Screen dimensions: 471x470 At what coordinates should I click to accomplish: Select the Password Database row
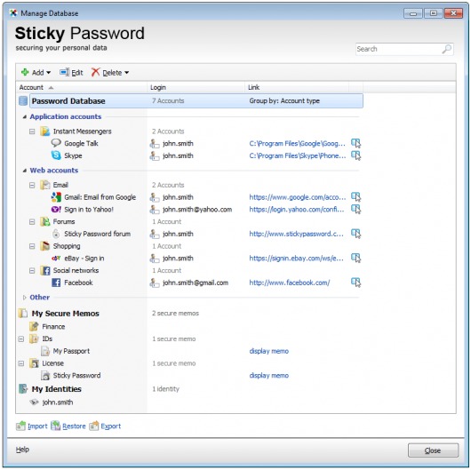196,101
